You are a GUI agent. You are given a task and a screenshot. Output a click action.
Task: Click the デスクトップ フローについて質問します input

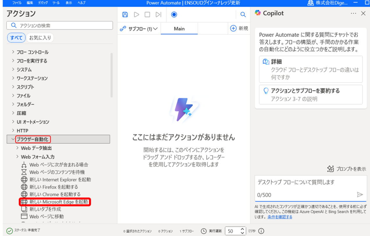click(311, 188)
